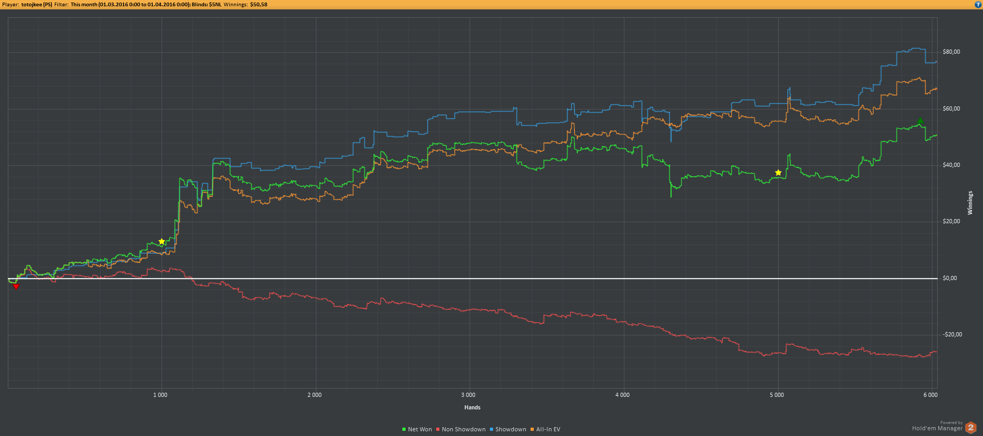Select the yellow star marker at 1 000 hands

pyautogui.click(x=162, y=241)
